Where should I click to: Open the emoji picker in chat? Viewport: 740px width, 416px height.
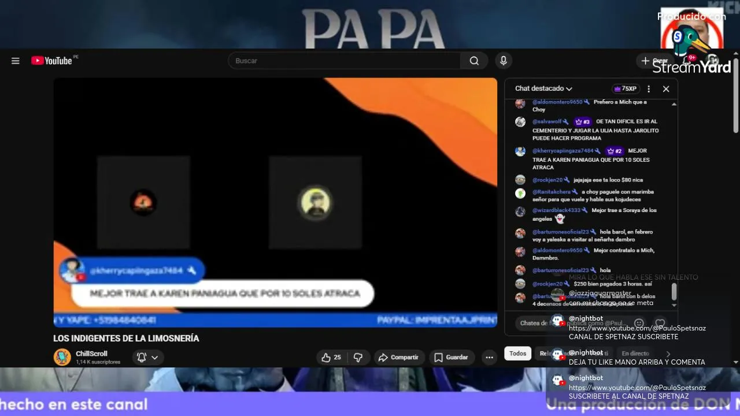[639, 324]
